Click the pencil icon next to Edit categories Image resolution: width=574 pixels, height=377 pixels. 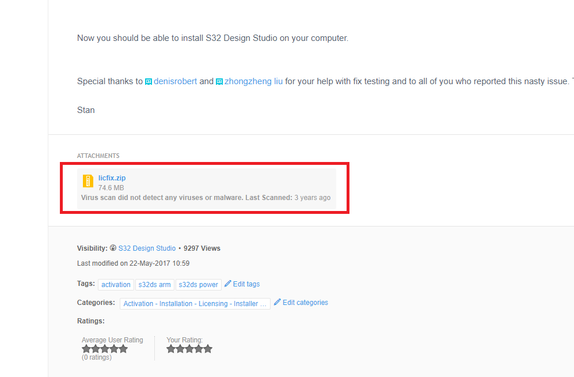click(278, 302)
